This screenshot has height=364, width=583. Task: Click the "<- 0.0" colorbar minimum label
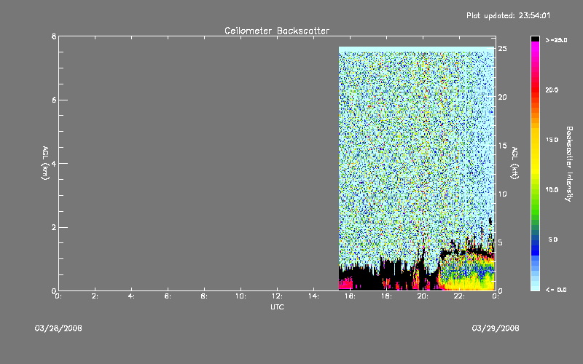point(556,290)
